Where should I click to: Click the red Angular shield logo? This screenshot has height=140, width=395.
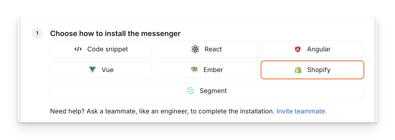[298, 49]
